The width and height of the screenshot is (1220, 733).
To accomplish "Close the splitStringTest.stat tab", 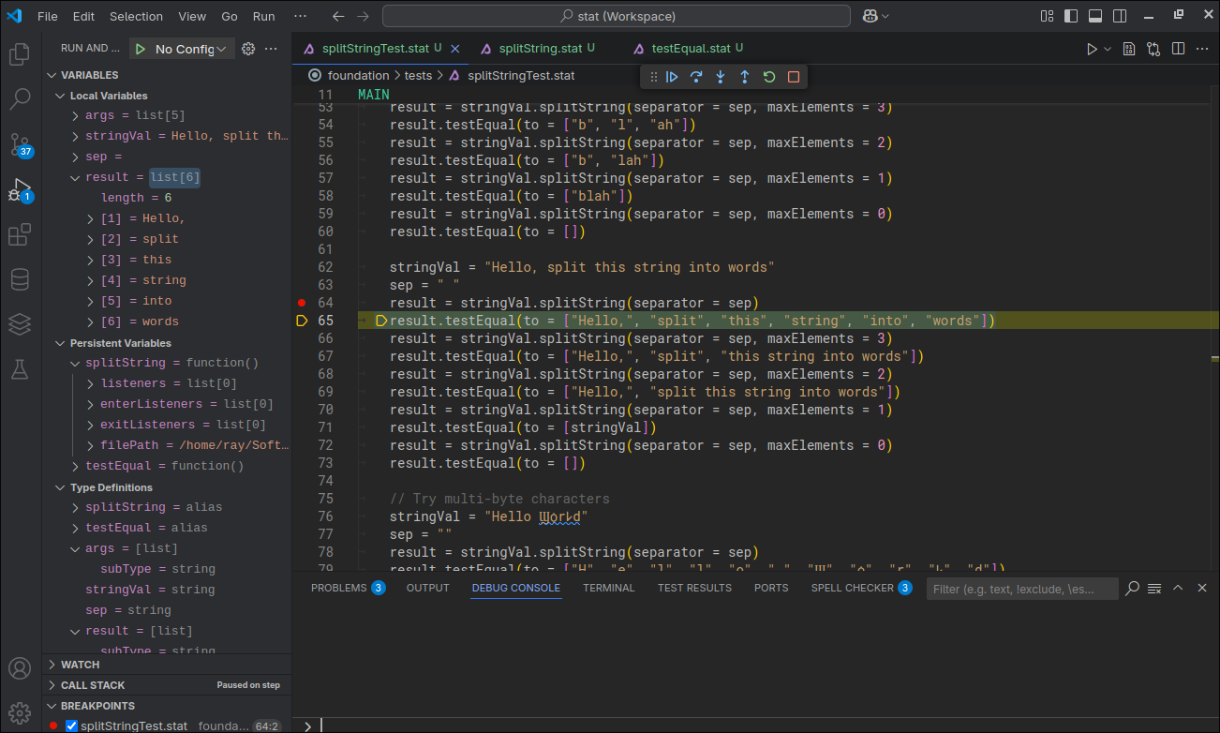I will click(x=455, y=49).
